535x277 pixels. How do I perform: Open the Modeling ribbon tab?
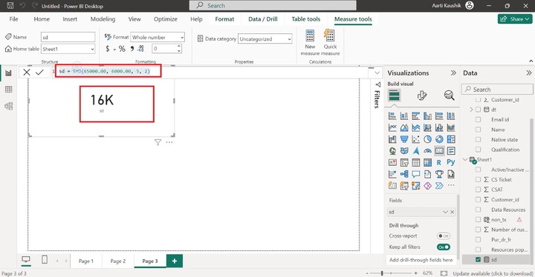click(103, 19)
